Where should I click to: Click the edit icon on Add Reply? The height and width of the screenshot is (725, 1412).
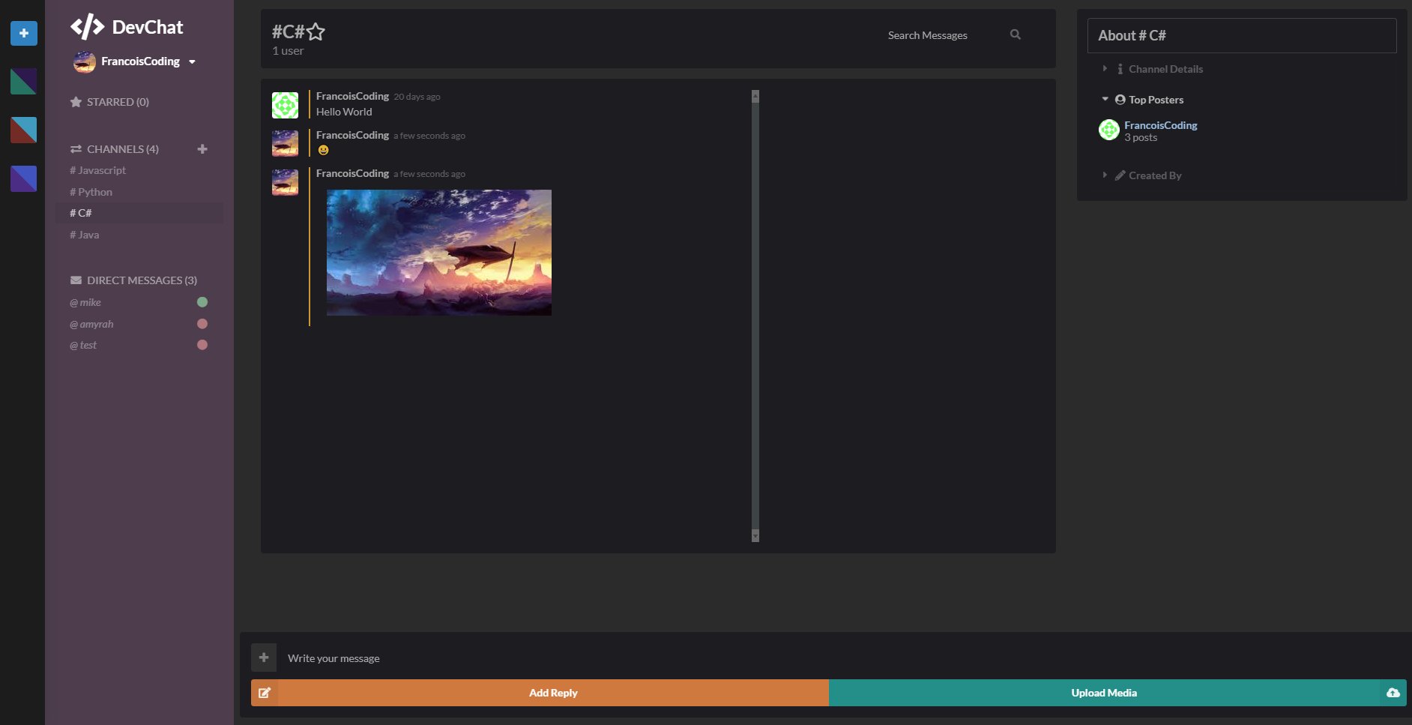point(265,693)
